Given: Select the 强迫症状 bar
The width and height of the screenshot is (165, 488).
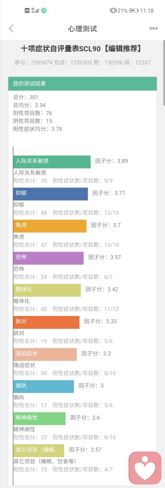Looking at the screenshot, I should coord(45,354).
